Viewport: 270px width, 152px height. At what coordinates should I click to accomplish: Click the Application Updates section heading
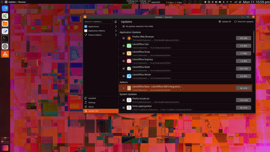[130, 32]
